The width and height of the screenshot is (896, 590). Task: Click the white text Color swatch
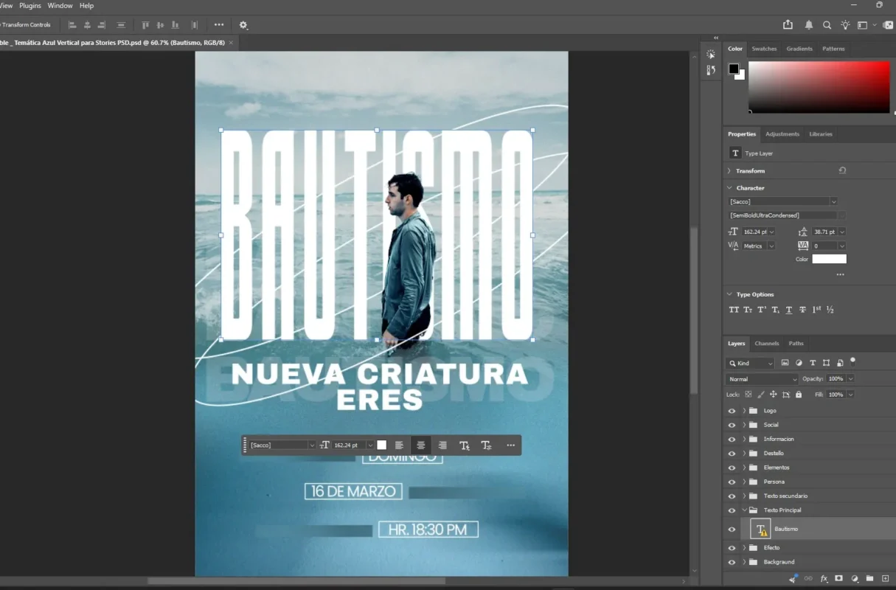(x=829, y=259)
